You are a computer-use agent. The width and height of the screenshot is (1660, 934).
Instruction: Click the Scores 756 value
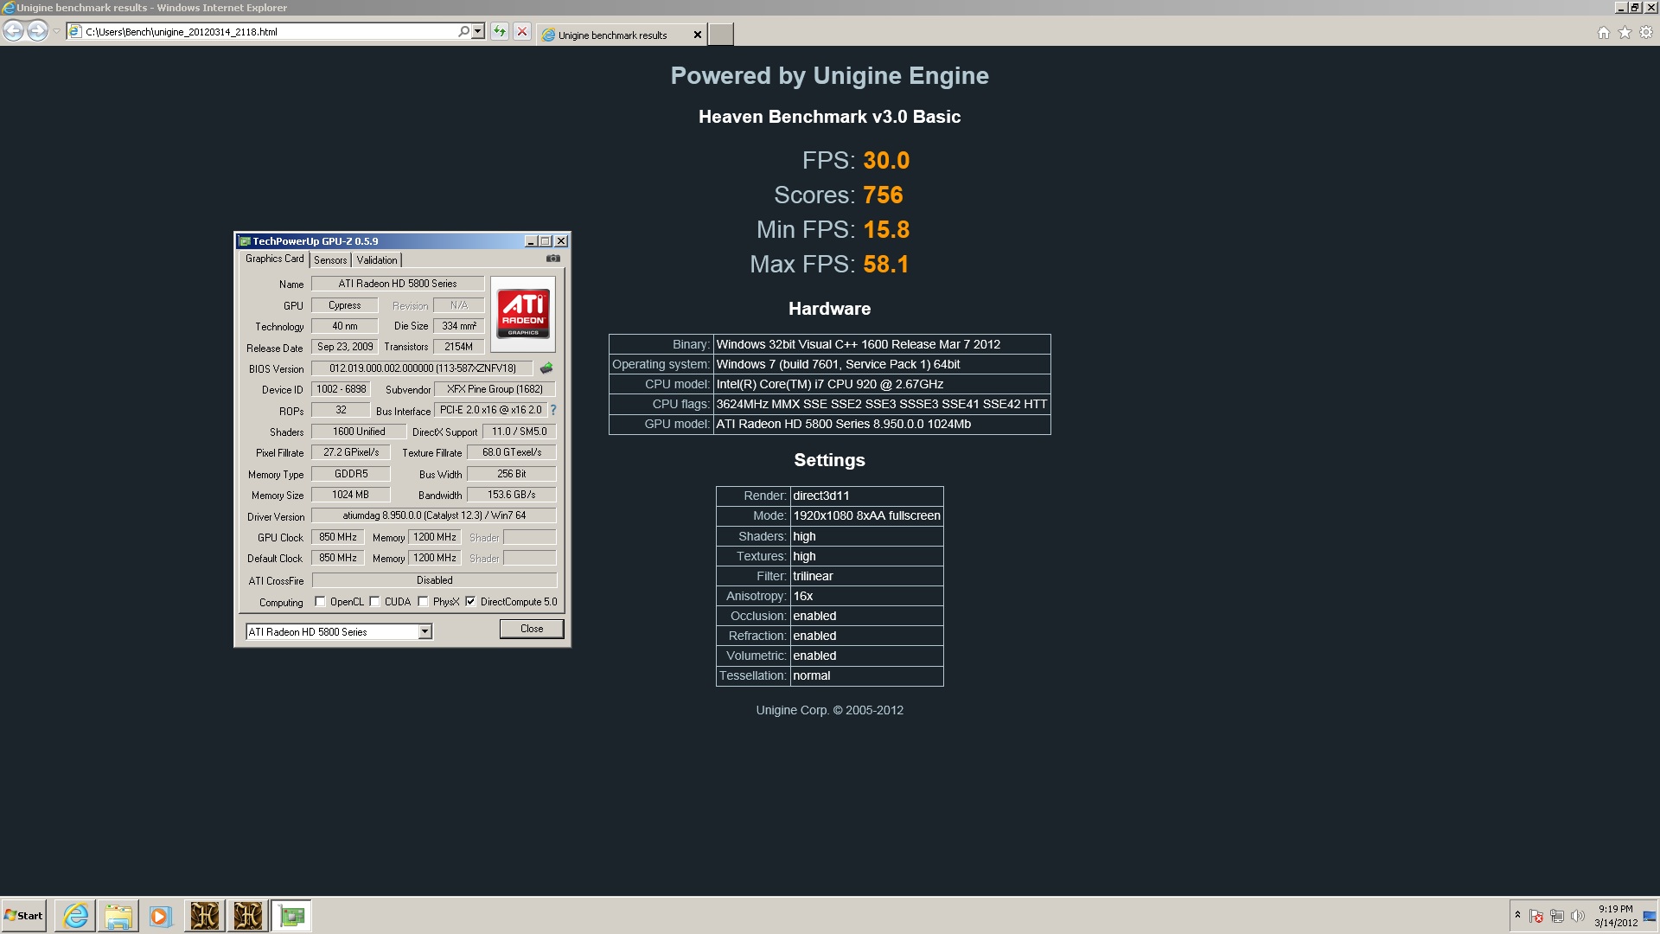pos(883,195)
